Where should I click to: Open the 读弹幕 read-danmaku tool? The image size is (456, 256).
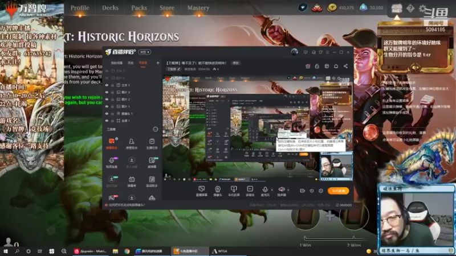pos(152,162)
